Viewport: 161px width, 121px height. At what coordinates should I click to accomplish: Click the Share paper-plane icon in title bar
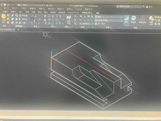[47, 5]
